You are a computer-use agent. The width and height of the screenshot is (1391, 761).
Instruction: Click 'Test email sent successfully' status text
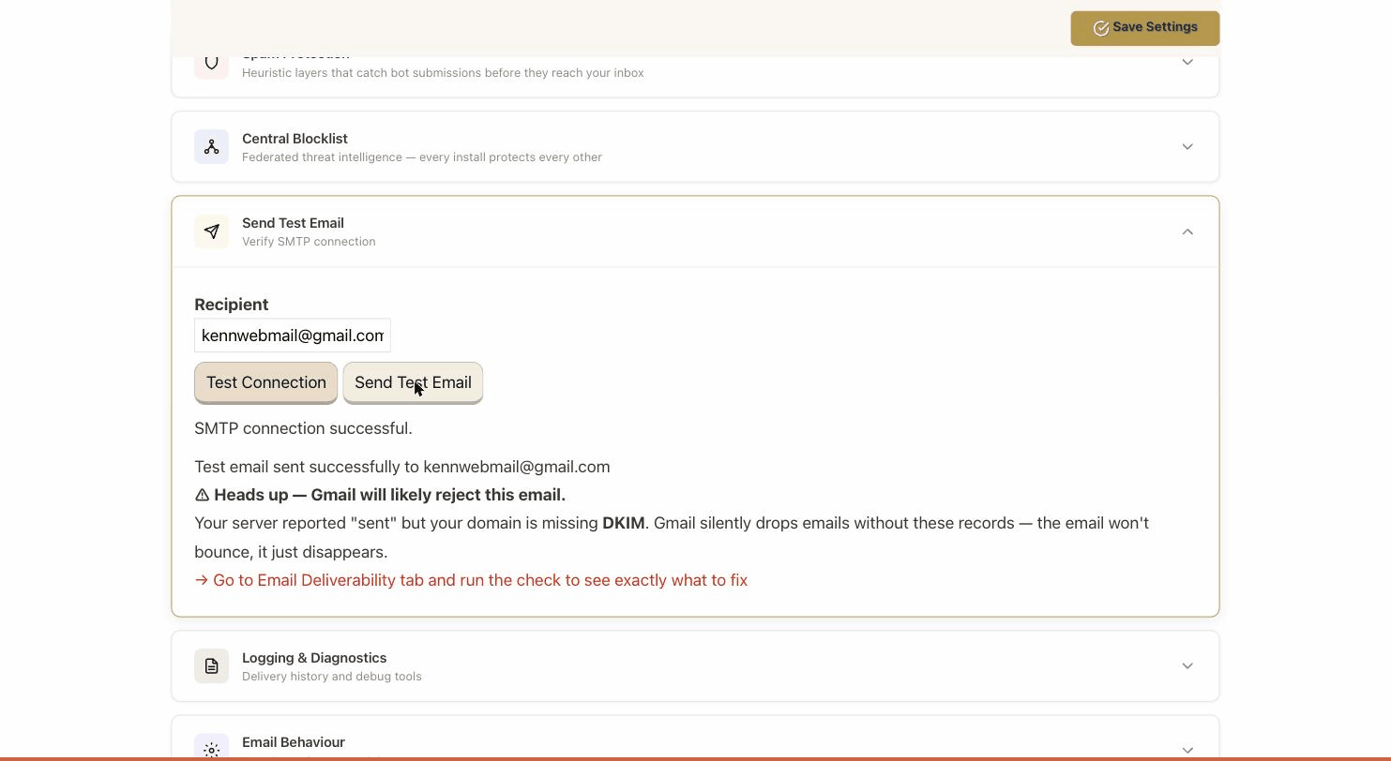tap(401, 467)
